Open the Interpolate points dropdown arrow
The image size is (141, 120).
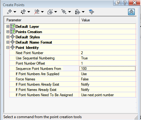click(70, 12)
